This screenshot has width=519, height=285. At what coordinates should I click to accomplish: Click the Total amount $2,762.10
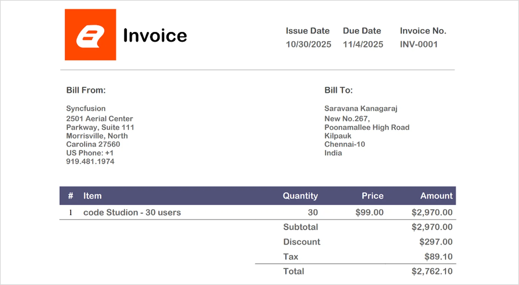(432, 271)
